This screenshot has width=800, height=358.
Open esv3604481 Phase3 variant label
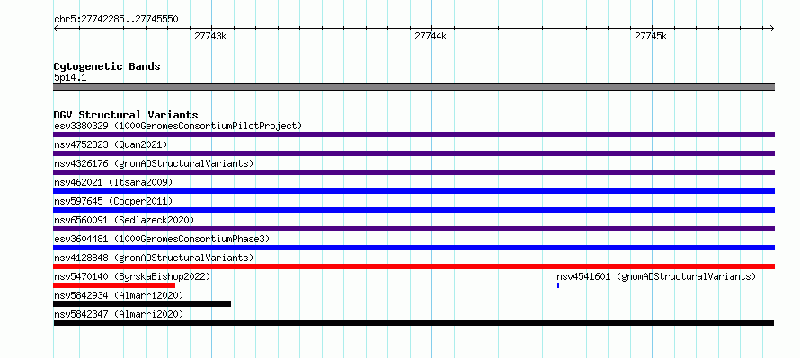[x=162, y=239]
